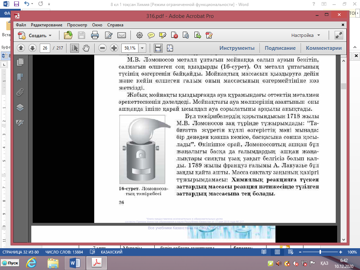Click the page number input field
The image size is (360, 270).
click(45, 48)
